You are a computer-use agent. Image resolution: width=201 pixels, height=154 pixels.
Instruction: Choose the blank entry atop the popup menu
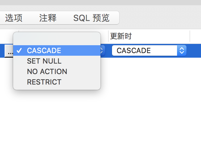[x=56, y=40]
